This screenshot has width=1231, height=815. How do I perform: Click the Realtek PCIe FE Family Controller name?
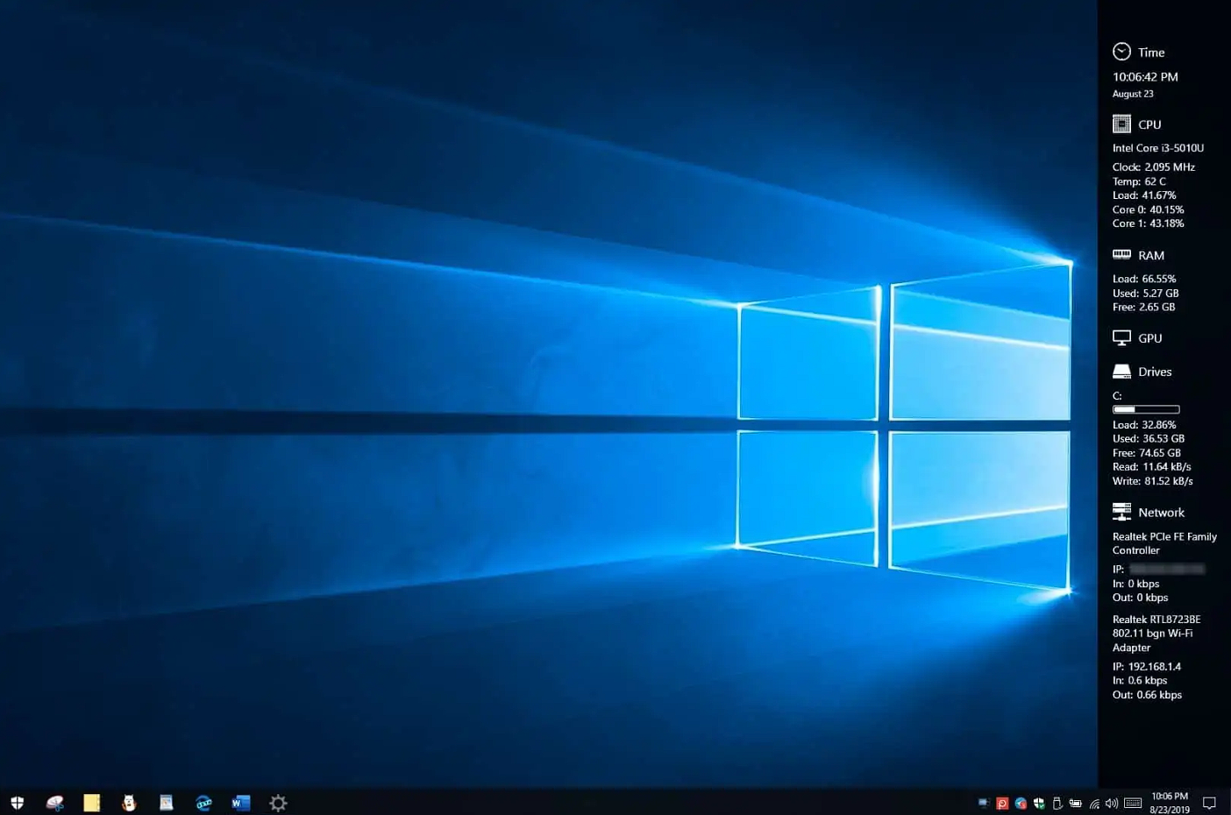[x=1164, y=543]
